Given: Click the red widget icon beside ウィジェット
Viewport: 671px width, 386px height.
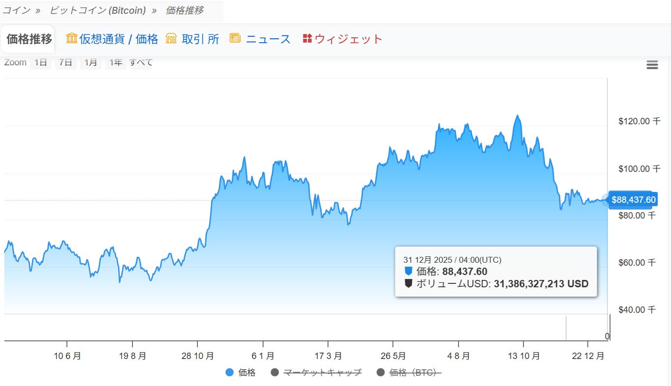Looking at the screenshot, I should click(x=307, y=38).
